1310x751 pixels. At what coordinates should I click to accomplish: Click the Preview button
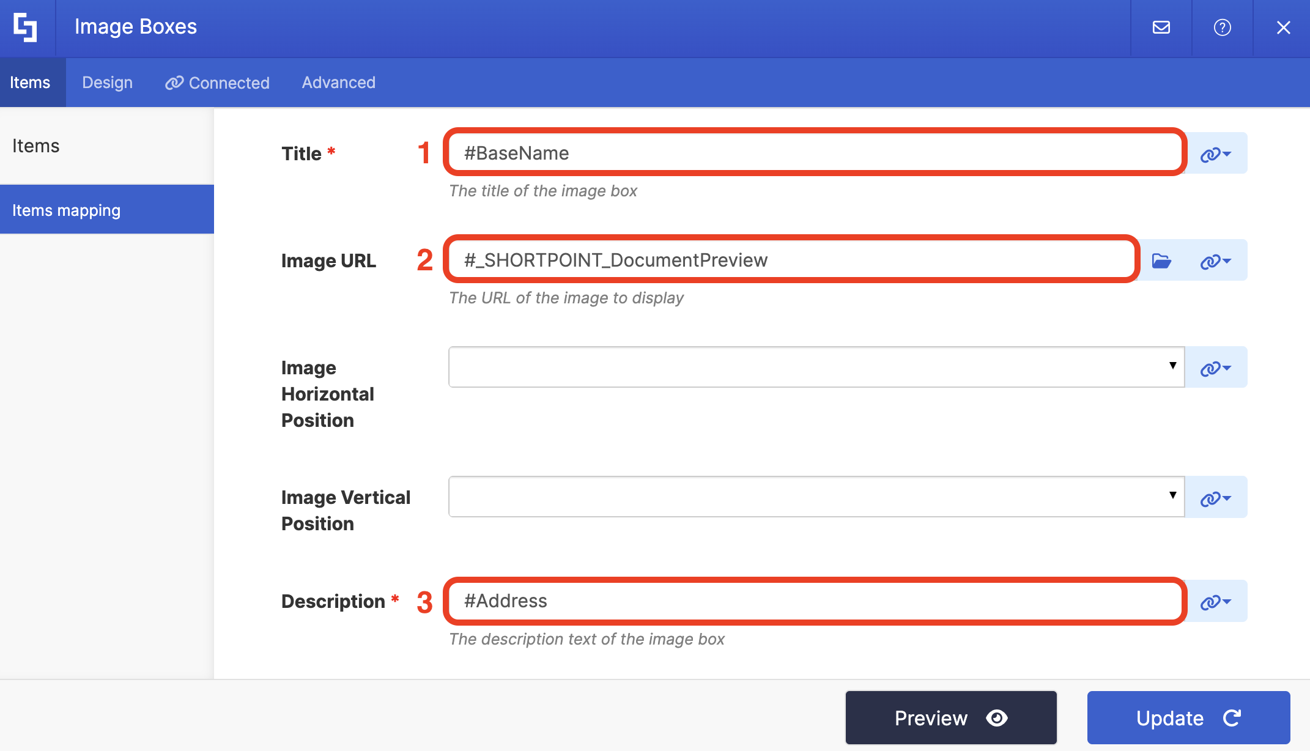click(951, 717)
